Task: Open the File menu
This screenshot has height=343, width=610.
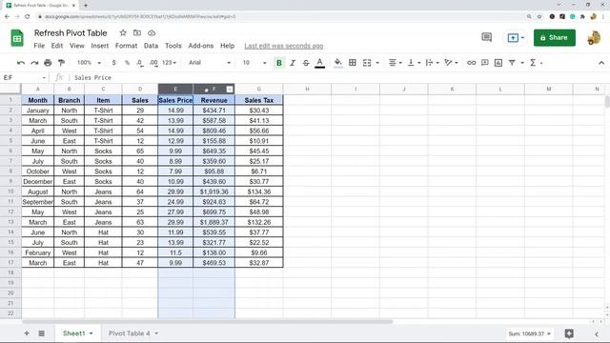Action: (x=39, y=46)
